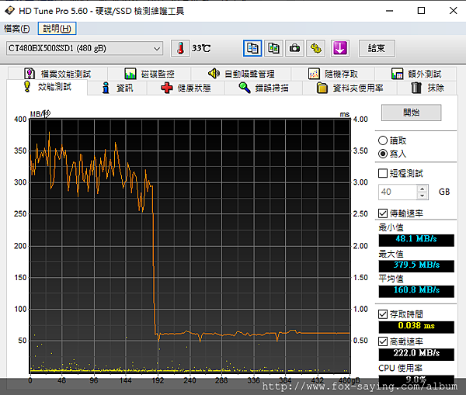This screenshot has width=466, height=395.
Task: Select the 效能測試 tab
Action: 47,87
